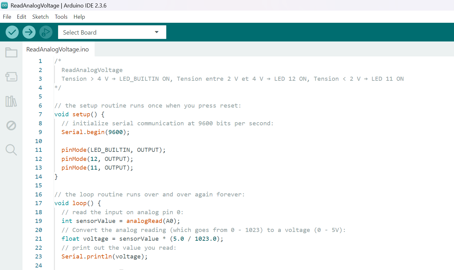
Task: Click on the void loop() declaration
Action: (78, 203)
